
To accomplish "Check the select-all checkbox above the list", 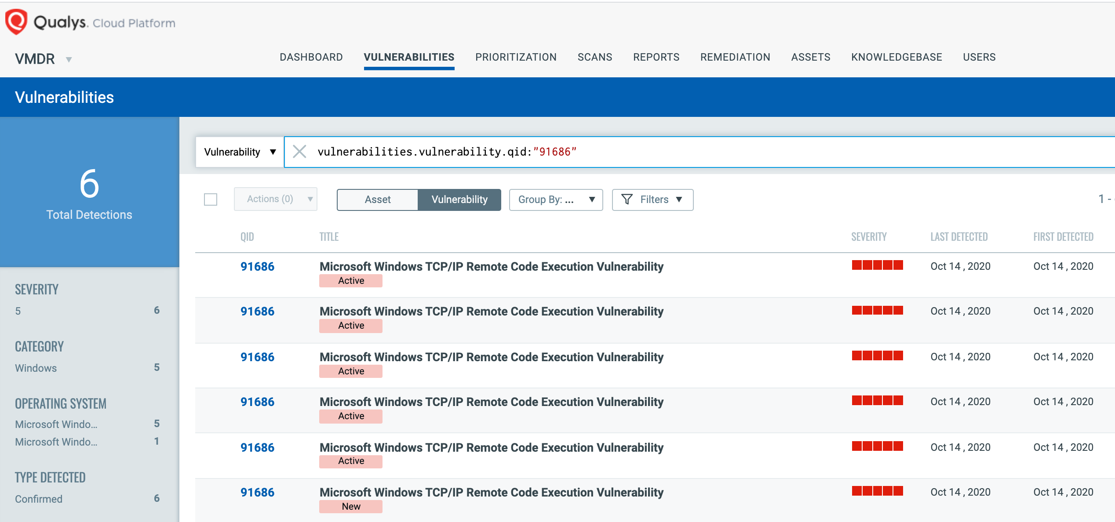I will pos(211,199).
